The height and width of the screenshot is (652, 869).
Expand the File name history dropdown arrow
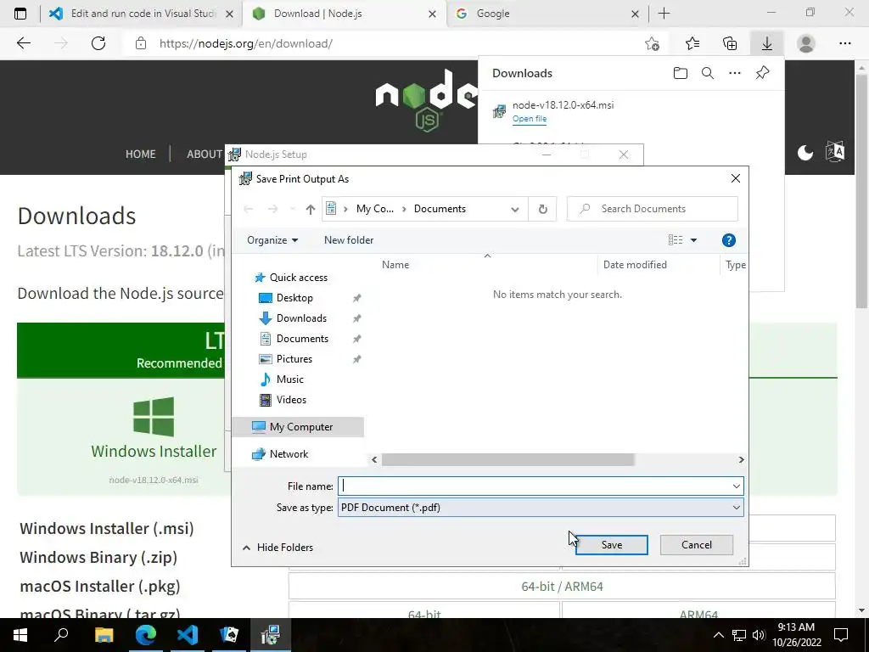736,486
